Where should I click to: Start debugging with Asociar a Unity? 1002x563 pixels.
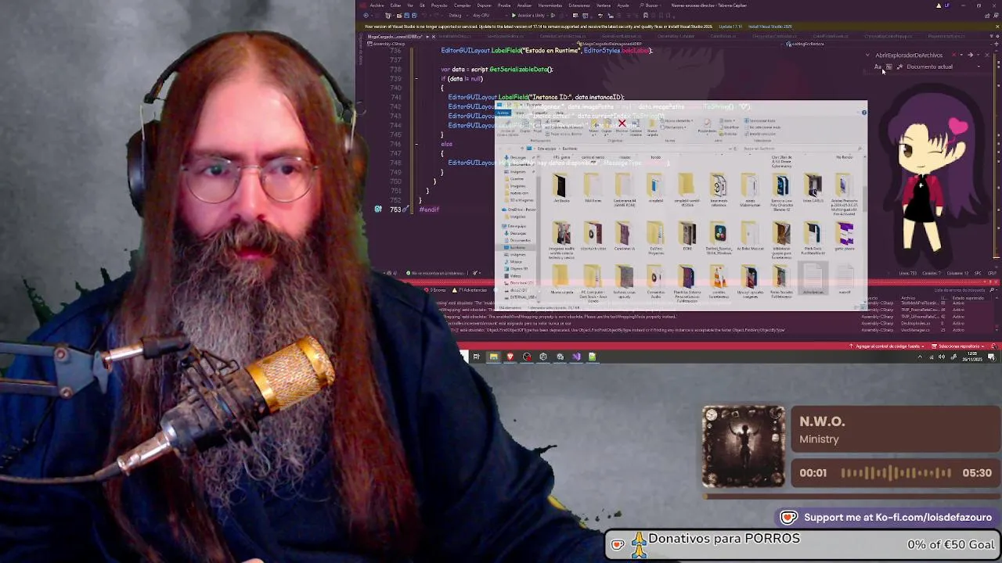(x=529, y=16)
